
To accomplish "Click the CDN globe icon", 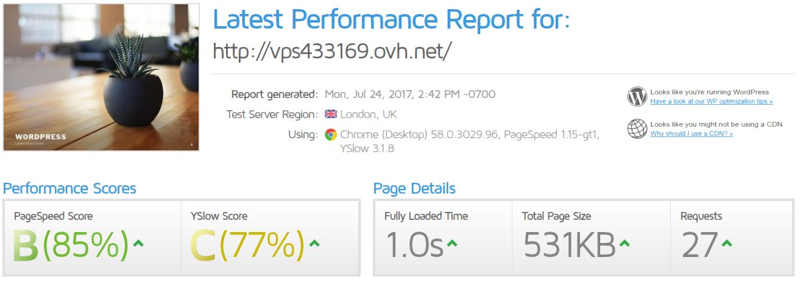I will pos(637,129).
